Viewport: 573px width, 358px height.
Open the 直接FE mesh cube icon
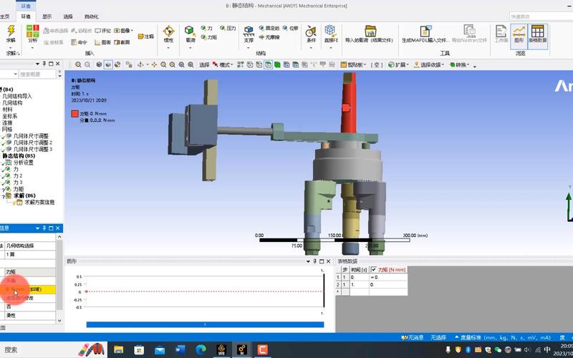330,30
